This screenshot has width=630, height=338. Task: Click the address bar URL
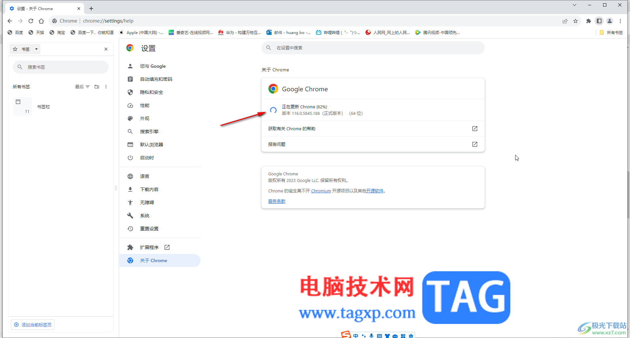[108, 21]
